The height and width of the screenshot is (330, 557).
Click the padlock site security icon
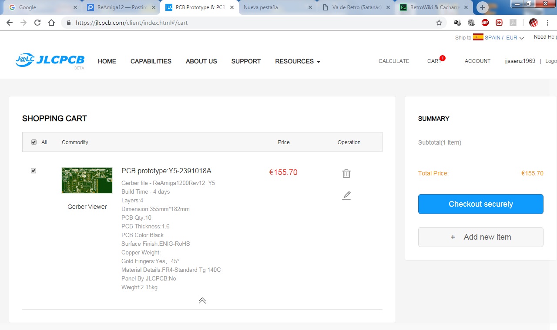pyautogui.click(x=69, y=23)
